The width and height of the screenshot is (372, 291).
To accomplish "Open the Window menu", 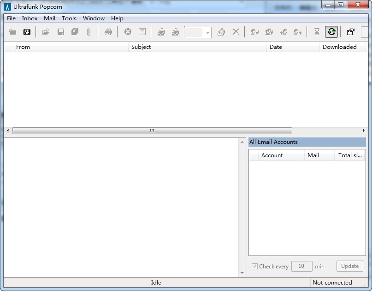I will [x=94, y=18].
